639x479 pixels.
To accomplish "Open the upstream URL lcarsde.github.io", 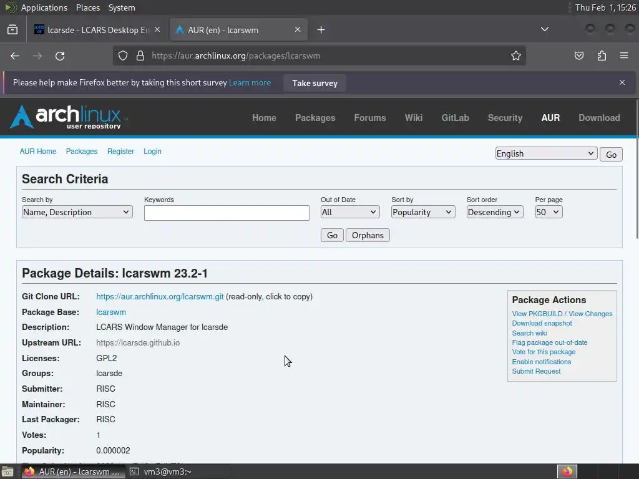I will (138, 343).
